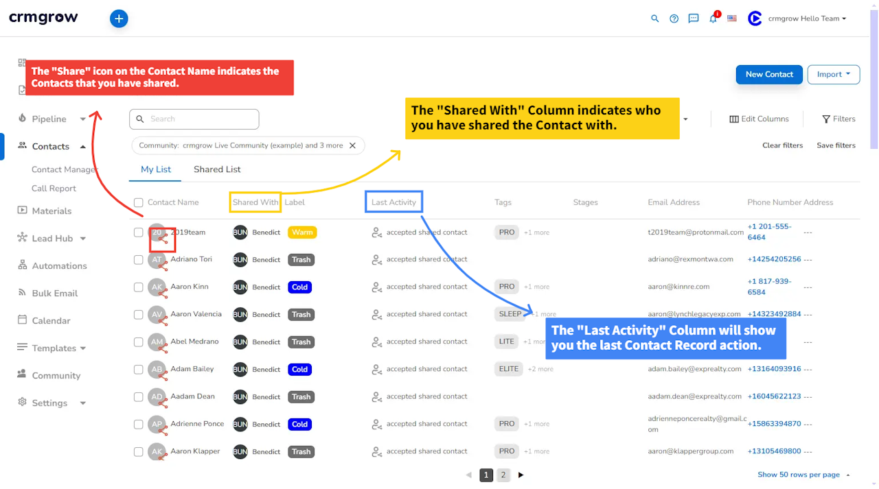This screenshot has height=489, width=879.
Task: Click the AT avatar for Adriano Tori
Action: [x=157, y=260]
